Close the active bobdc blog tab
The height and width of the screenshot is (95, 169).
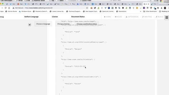(x=148, y=4)
